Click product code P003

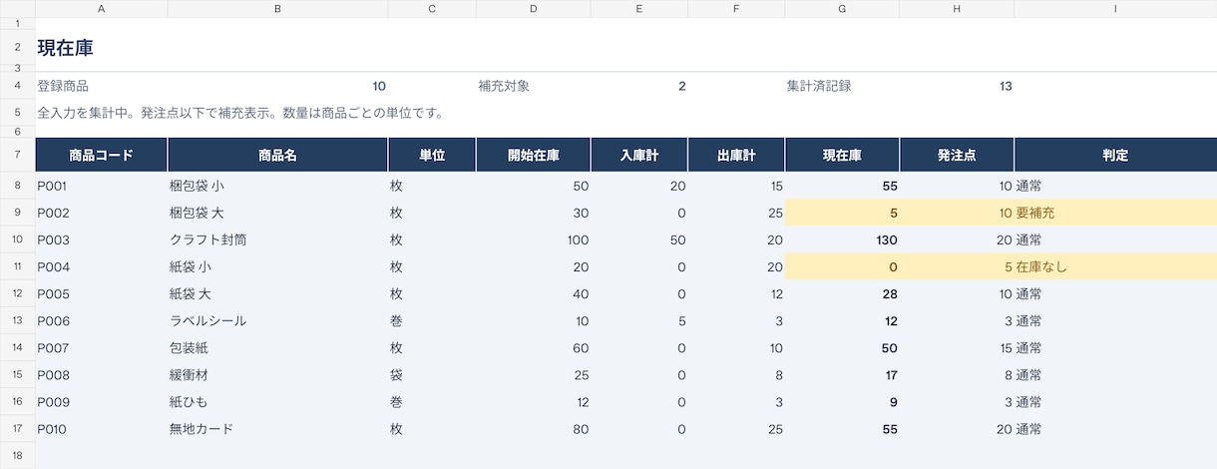point(53,239)
